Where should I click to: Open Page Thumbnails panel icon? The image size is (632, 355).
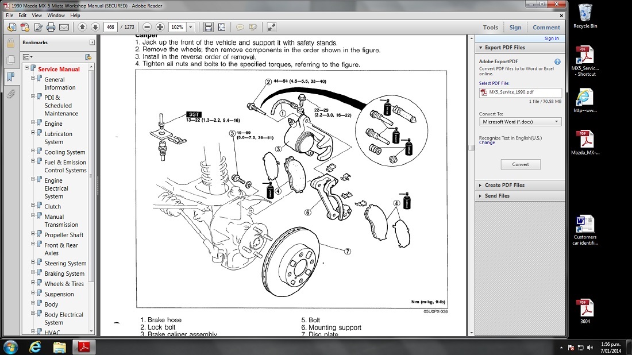point(11,60)
